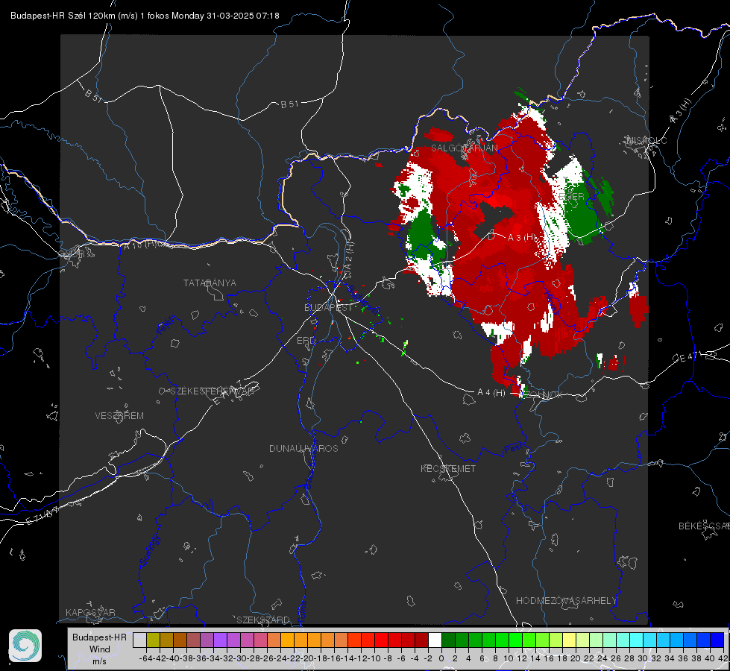This screenshot has width=730, height=671.
Task: Click the SZEKSZÁRD city label
Action: [263, 620]
